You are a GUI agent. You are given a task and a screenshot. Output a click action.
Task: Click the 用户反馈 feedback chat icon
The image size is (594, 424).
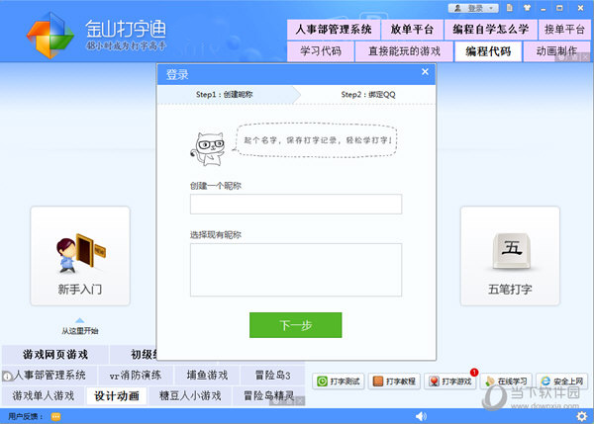click(x=55, y=417)
